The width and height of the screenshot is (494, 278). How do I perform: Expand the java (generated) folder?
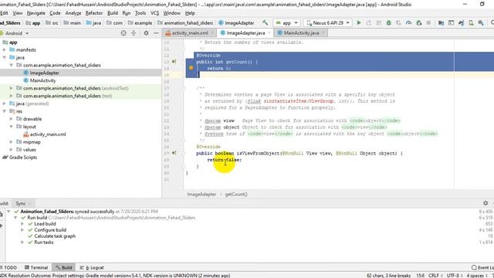click(5, 103)
